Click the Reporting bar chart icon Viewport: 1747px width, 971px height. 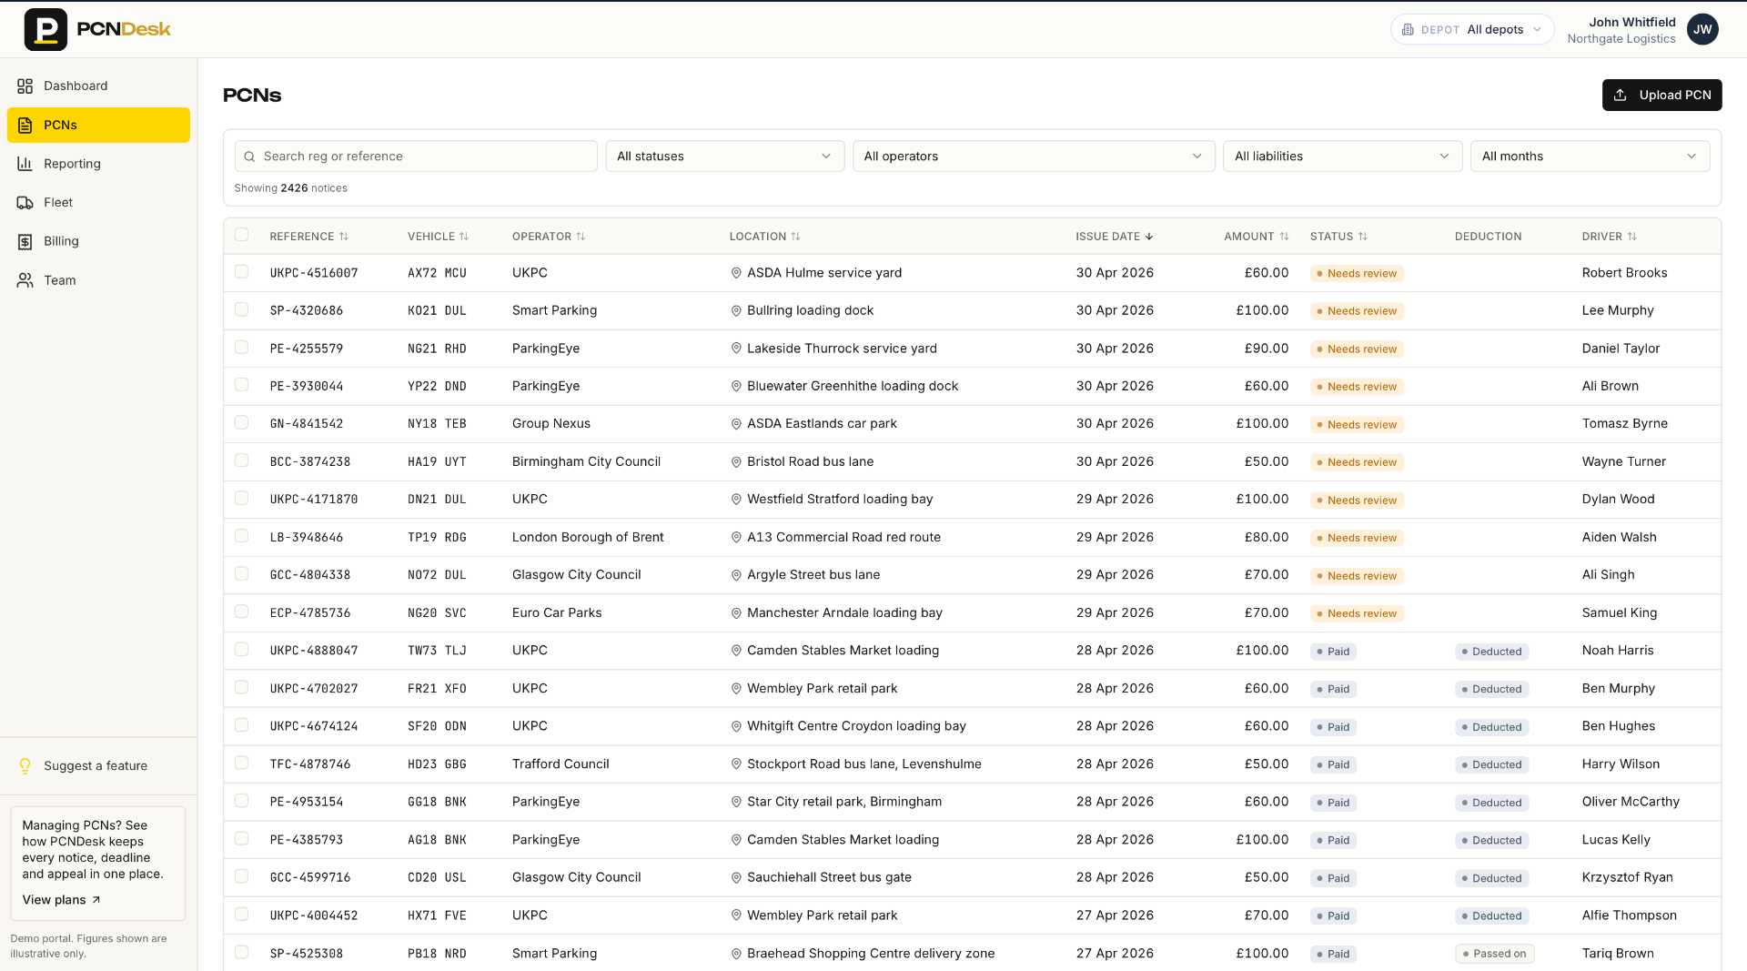click(x=25, y=164)
